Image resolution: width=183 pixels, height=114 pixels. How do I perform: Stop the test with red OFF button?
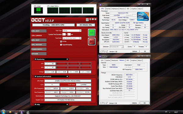(x=91, y=41)
